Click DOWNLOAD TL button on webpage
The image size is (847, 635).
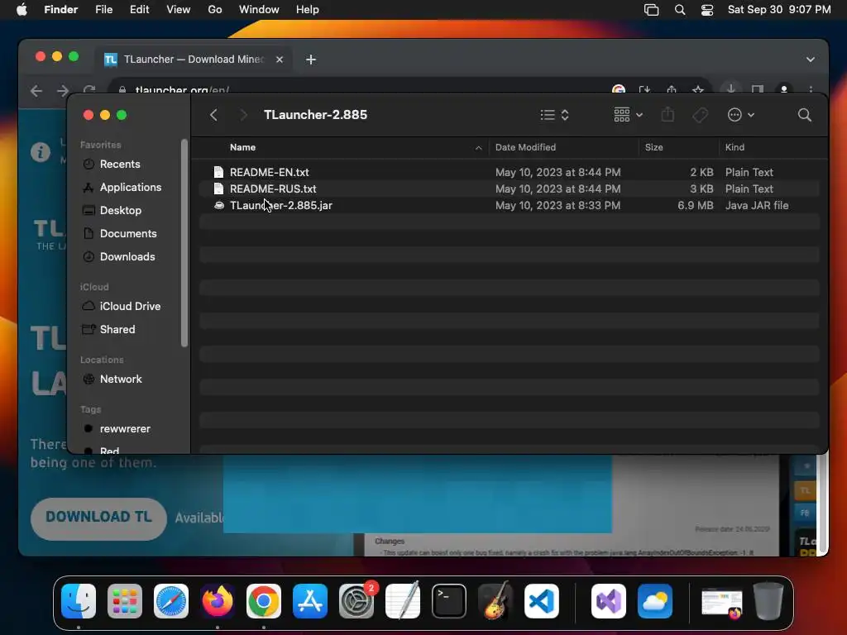(x=98, y=518)
